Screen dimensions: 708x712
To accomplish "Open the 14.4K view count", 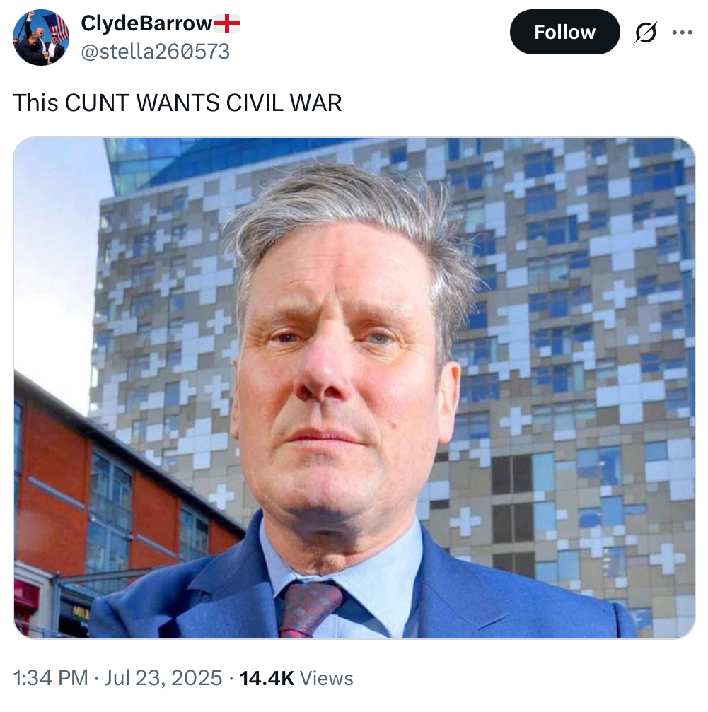I will point(267,678).
